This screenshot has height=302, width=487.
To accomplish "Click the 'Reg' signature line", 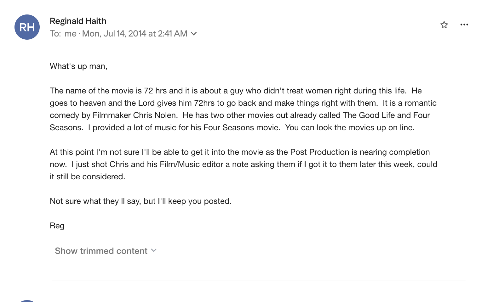I will 57,226.
